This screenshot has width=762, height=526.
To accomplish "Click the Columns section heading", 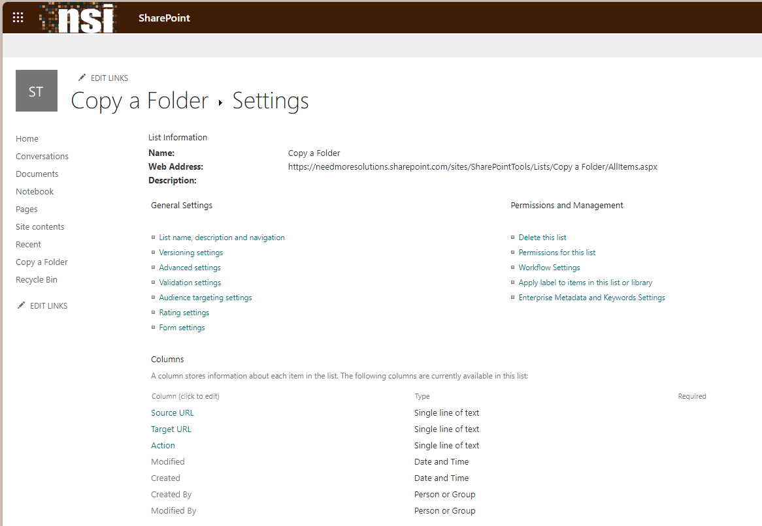I will [167, 359].
